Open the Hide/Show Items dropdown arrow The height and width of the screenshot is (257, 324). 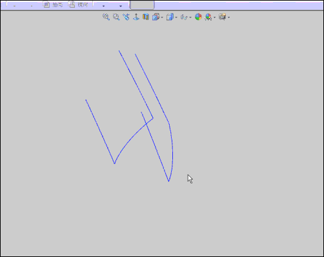[190, 17]
